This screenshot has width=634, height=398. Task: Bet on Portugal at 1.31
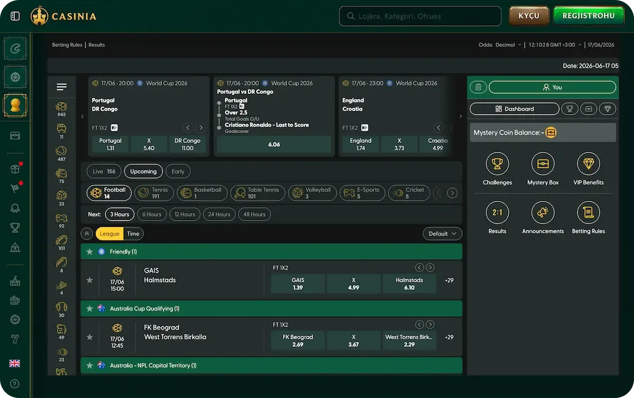(111, 144)
